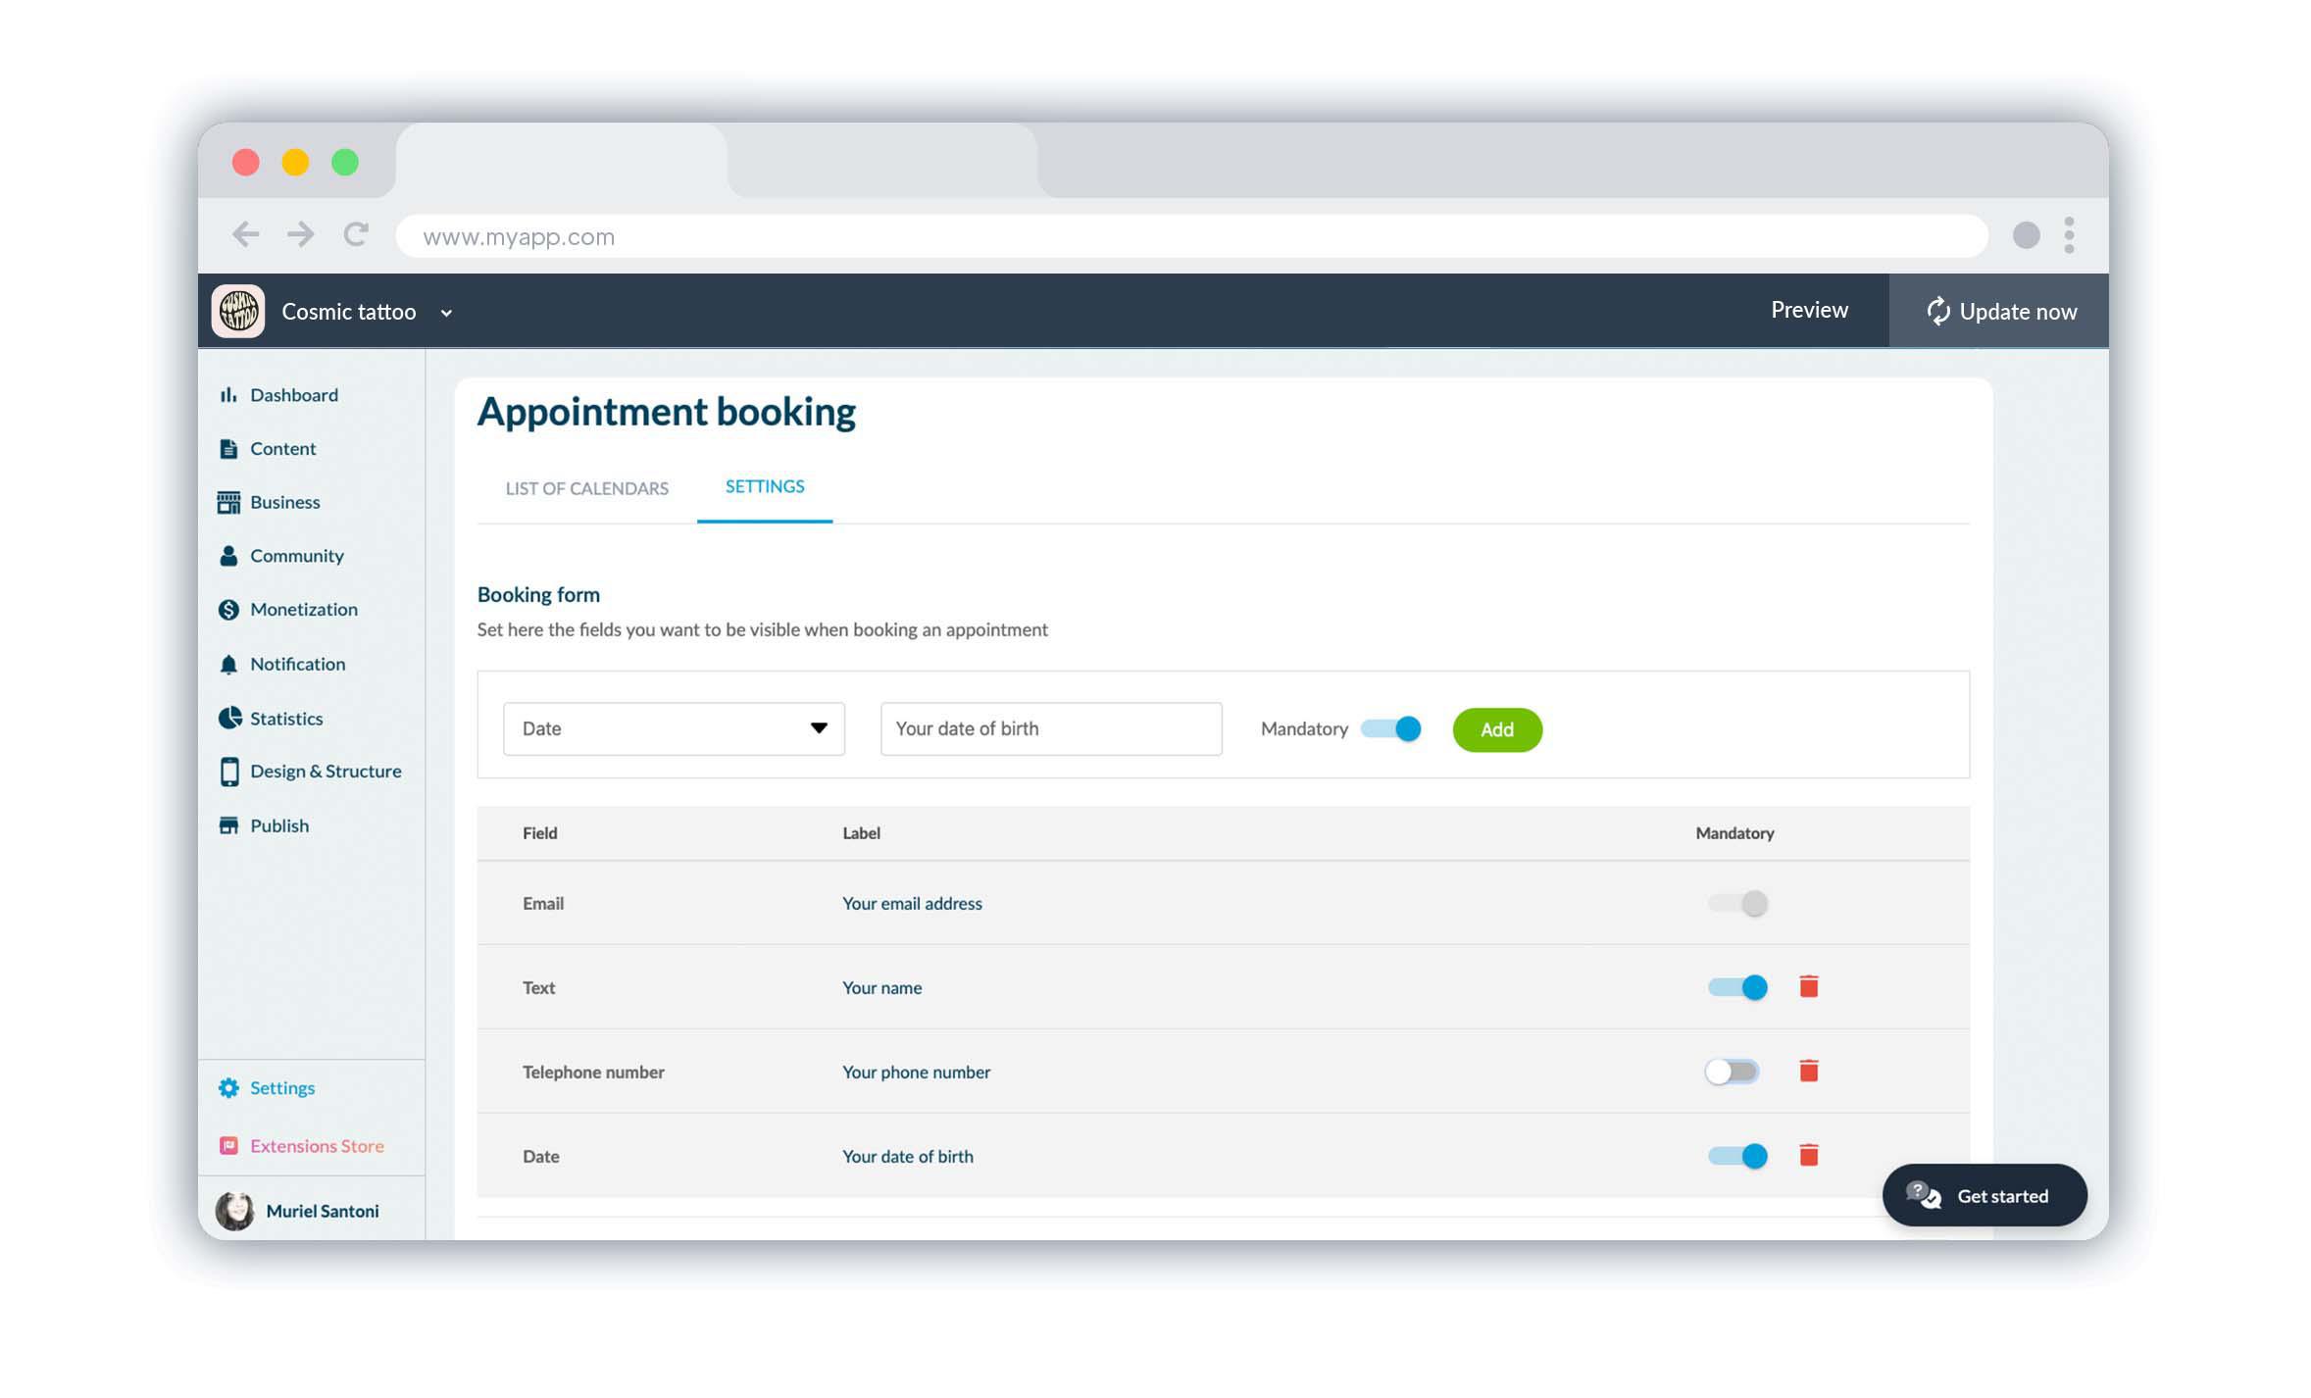Click the Update now button

[1999, 312]
